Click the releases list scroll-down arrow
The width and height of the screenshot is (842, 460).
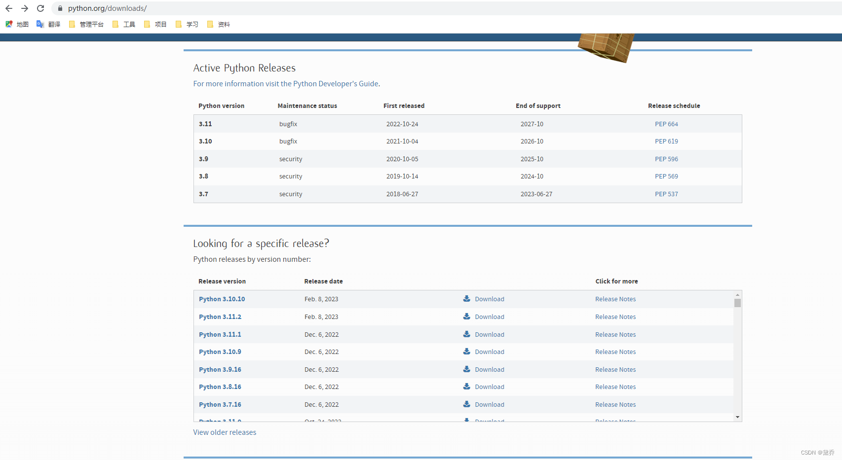pyautogui.click(x=737, y=417)
